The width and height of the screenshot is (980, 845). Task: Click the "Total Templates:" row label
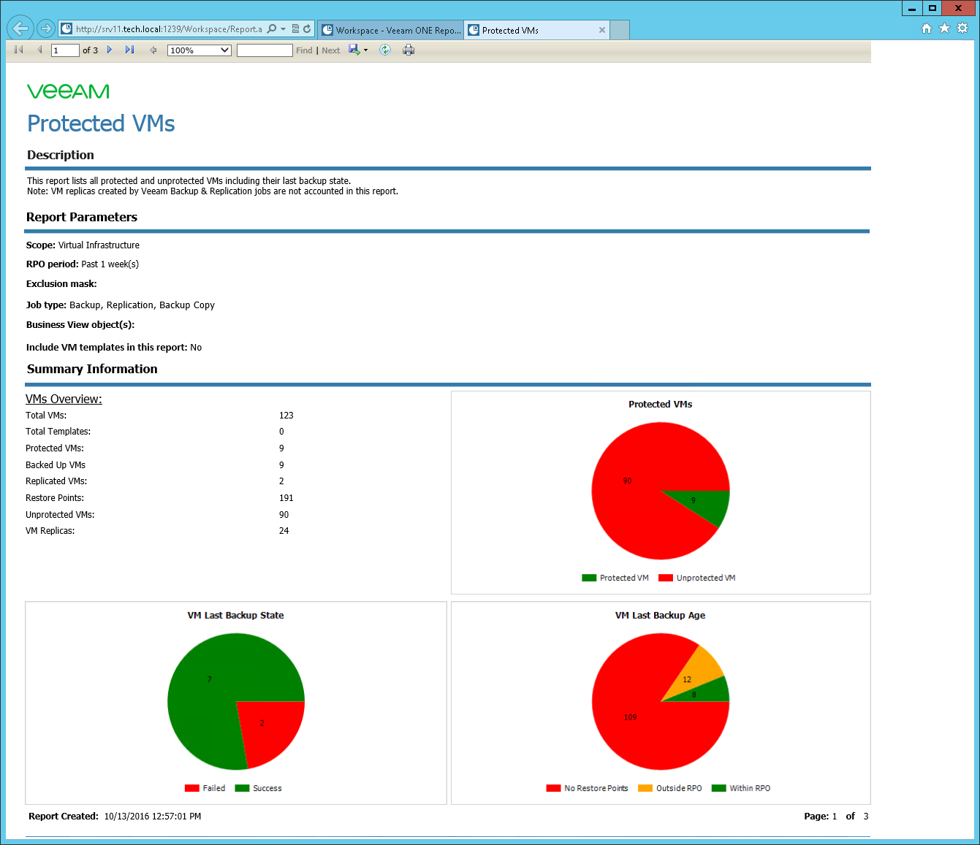[58, 432]
